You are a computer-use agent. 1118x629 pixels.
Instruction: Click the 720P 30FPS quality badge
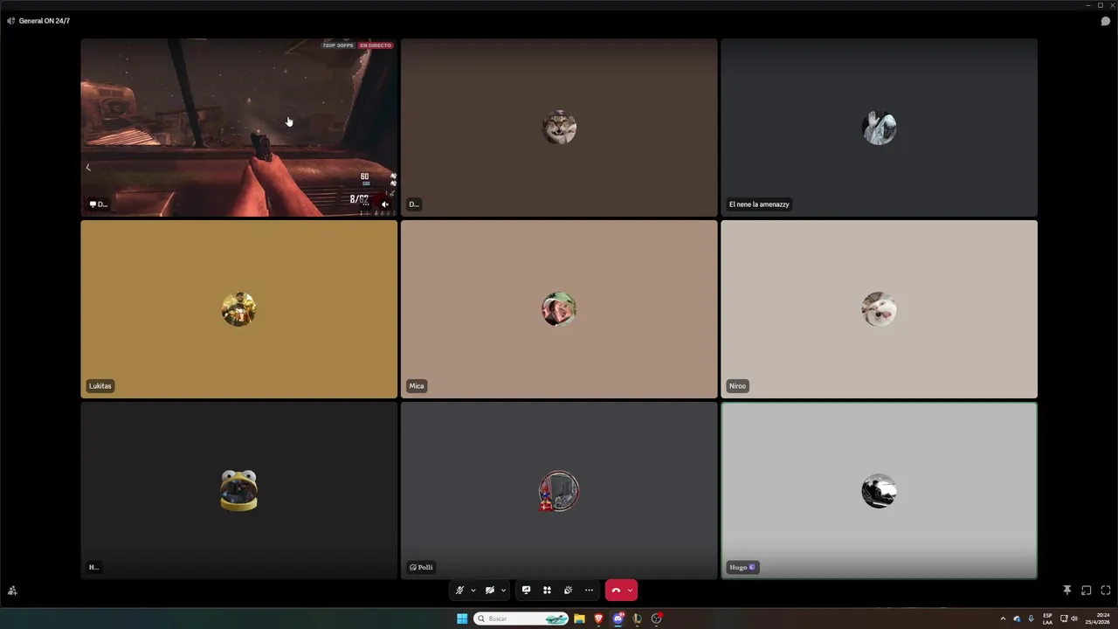338,45
